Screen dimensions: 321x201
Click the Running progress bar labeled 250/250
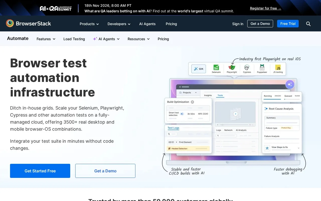pos(272,99)
